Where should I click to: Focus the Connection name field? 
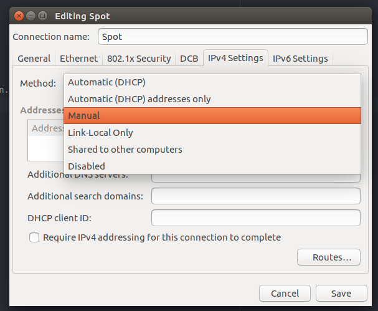(233, 37)
